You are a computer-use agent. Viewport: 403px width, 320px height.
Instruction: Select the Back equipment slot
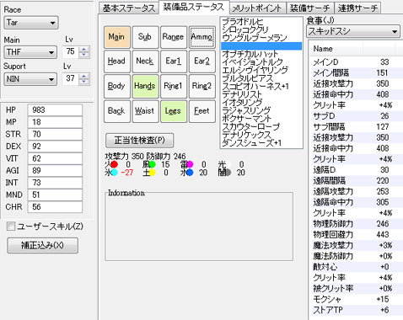117,111
